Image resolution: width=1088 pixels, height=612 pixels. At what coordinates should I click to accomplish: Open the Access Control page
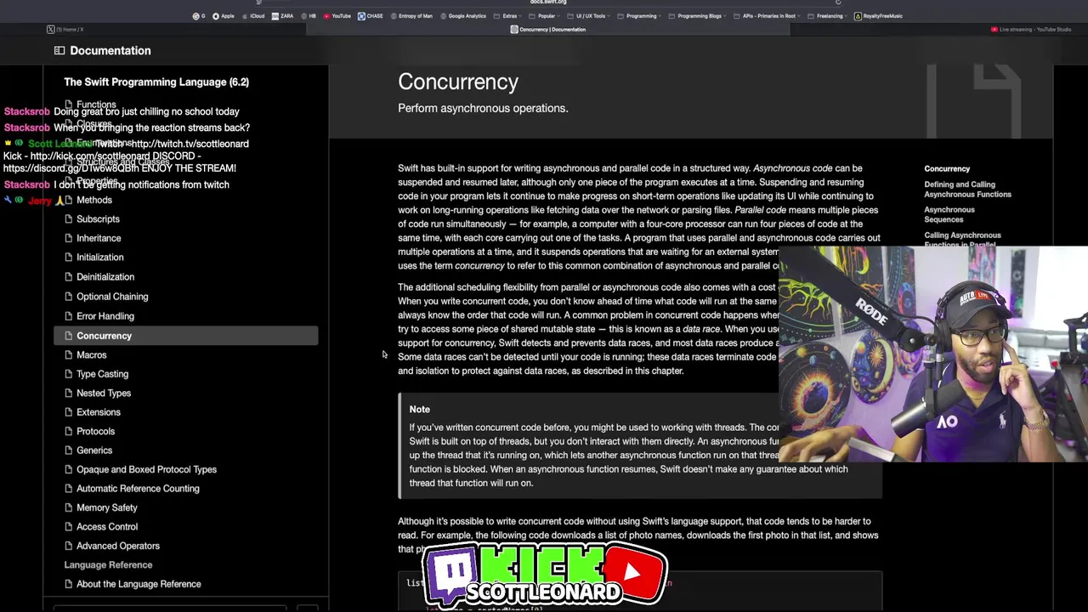pyautogui.click(x=107, y=527)
